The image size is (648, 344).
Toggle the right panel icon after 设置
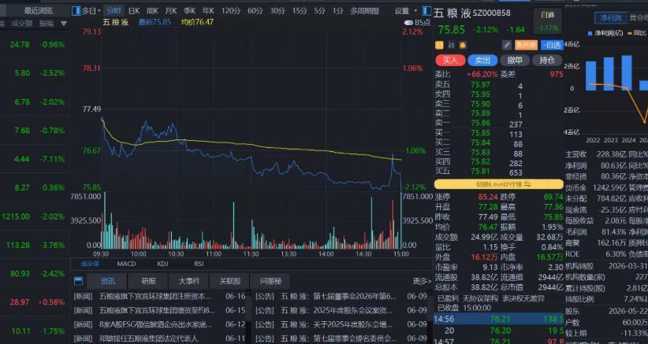pyautogui.click(x=426, y=11)
